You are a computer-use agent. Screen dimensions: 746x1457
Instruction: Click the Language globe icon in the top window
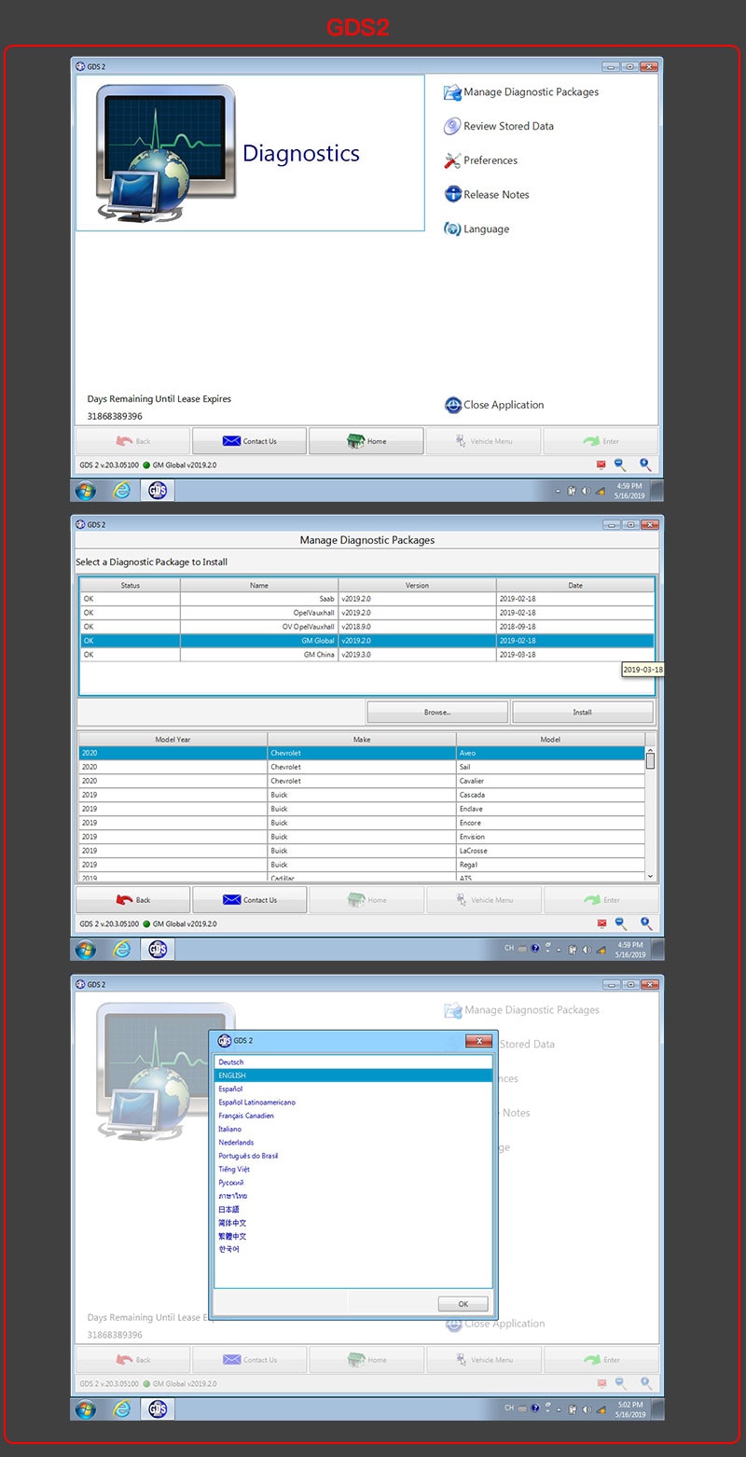tap(452, 229)
